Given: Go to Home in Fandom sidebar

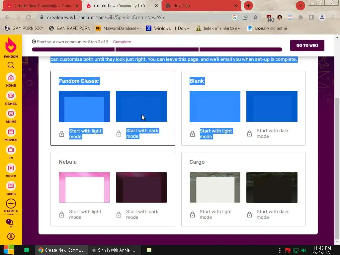Looking at the screenshot, I should (11, 78).
